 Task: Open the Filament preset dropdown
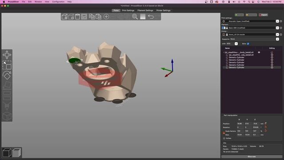click(x=277, y=28)
